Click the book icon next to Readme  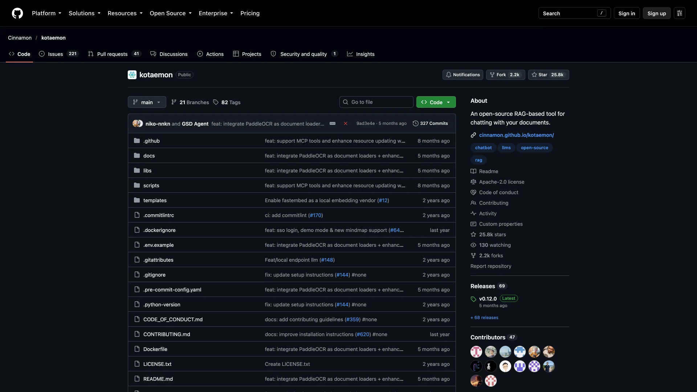point(473,171)
